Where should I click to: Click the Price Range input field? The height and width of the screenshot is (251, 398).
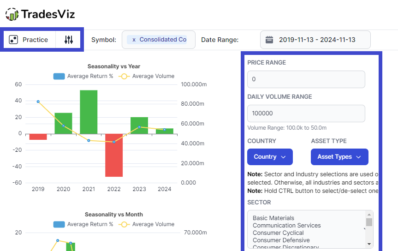(306, 79)
